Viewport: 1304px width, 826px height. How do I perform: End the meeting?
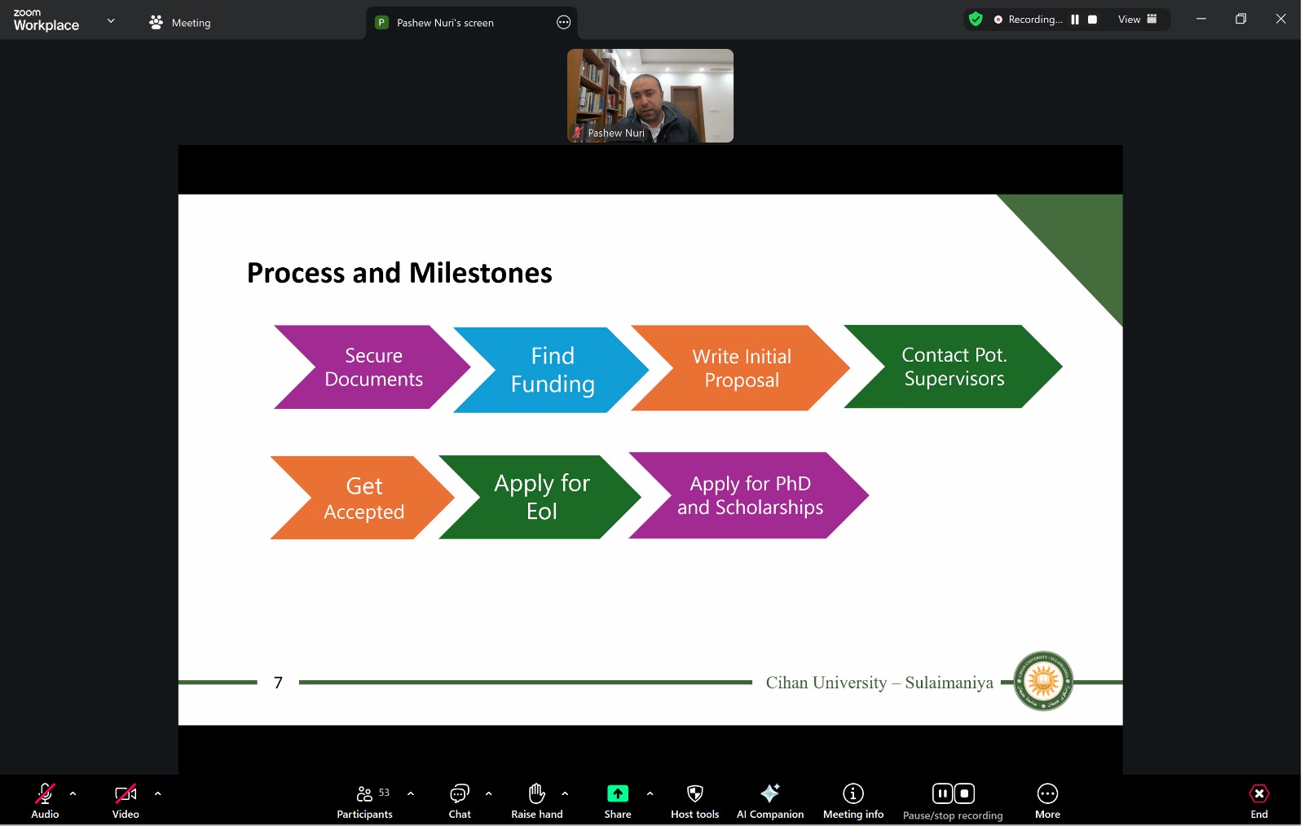1258,801
